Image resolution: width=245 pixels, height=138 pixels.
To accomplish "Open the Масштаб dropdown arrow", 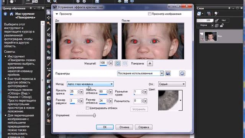I will coord(111,63).
